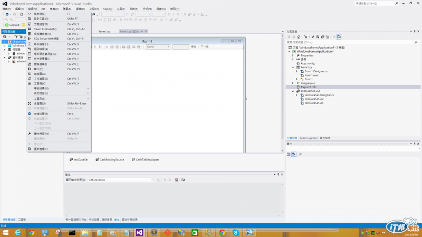Open the output source GitExtensions dropdown
Image resolution: width=422 pixels, height=237 pixels.
pos(152,180)
